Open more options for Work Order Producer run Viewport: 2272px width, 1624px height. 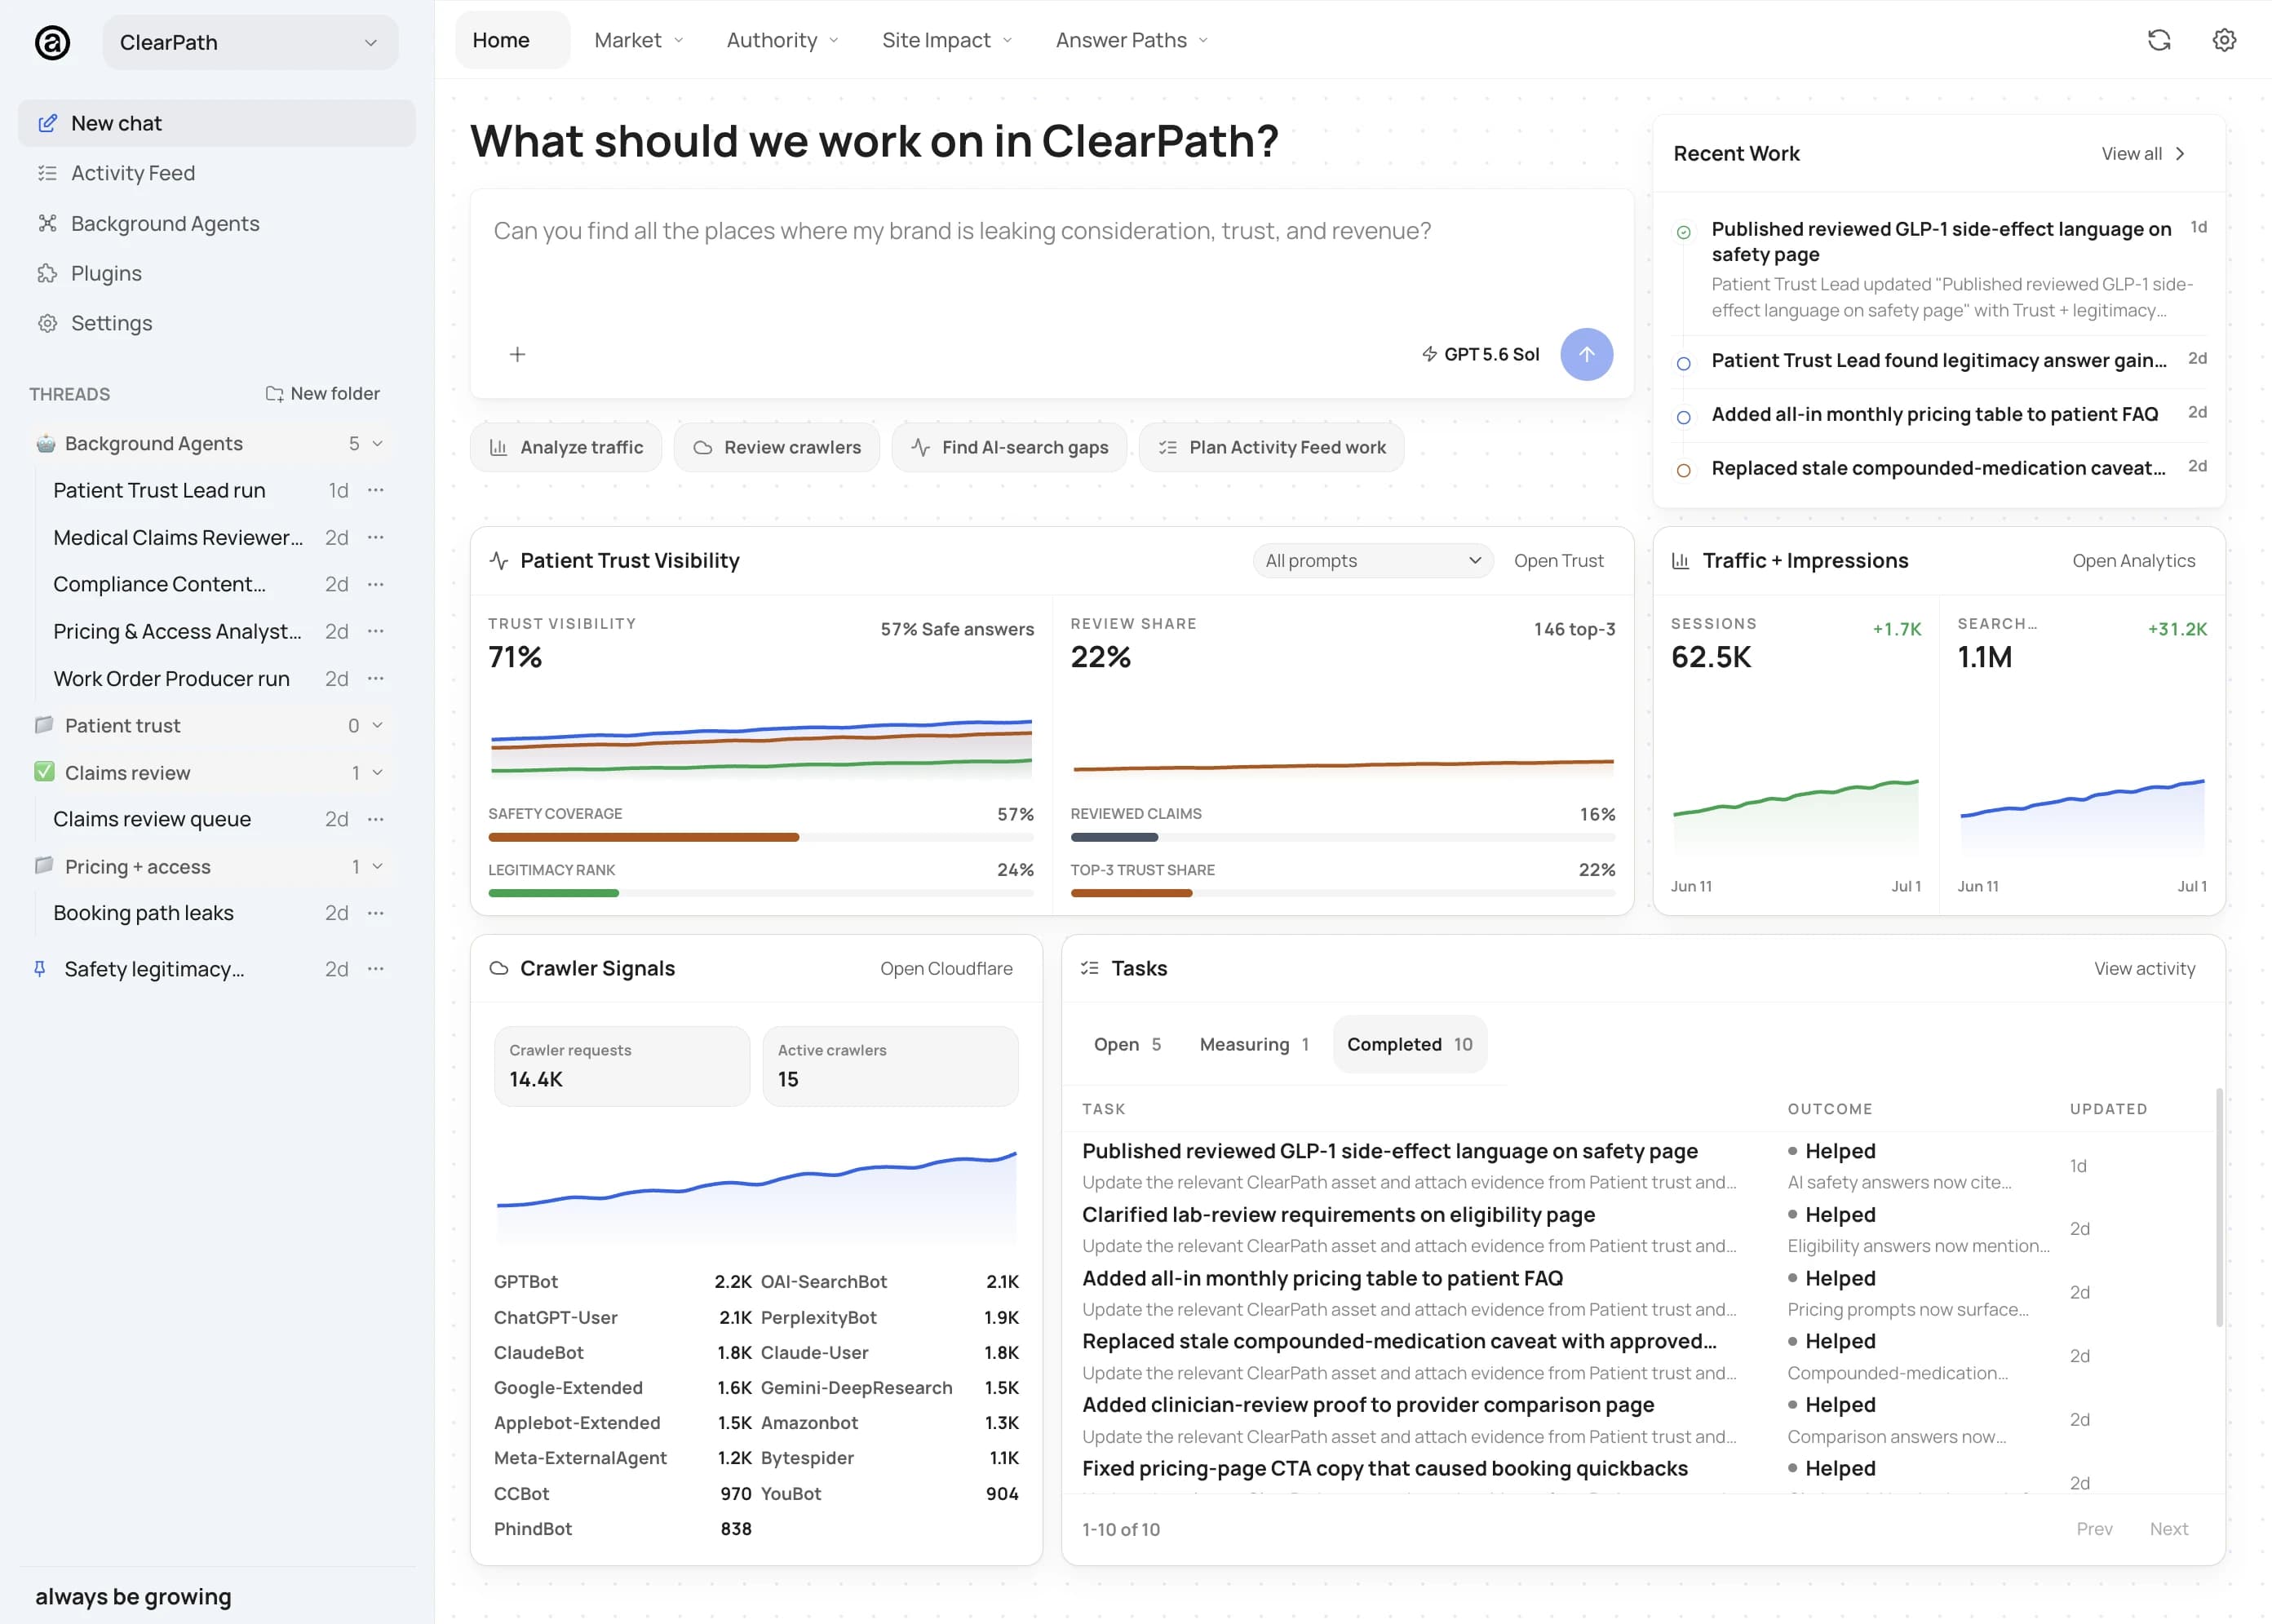376,678
